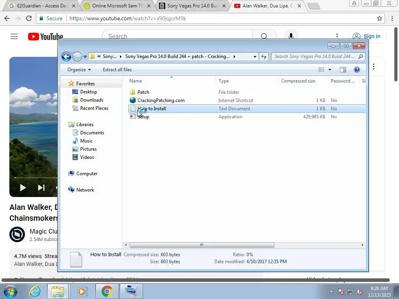This screenshot has height=299, width=399.
Task: Expand the breadcrumb overflow chevron
Action: coord(99,56)
